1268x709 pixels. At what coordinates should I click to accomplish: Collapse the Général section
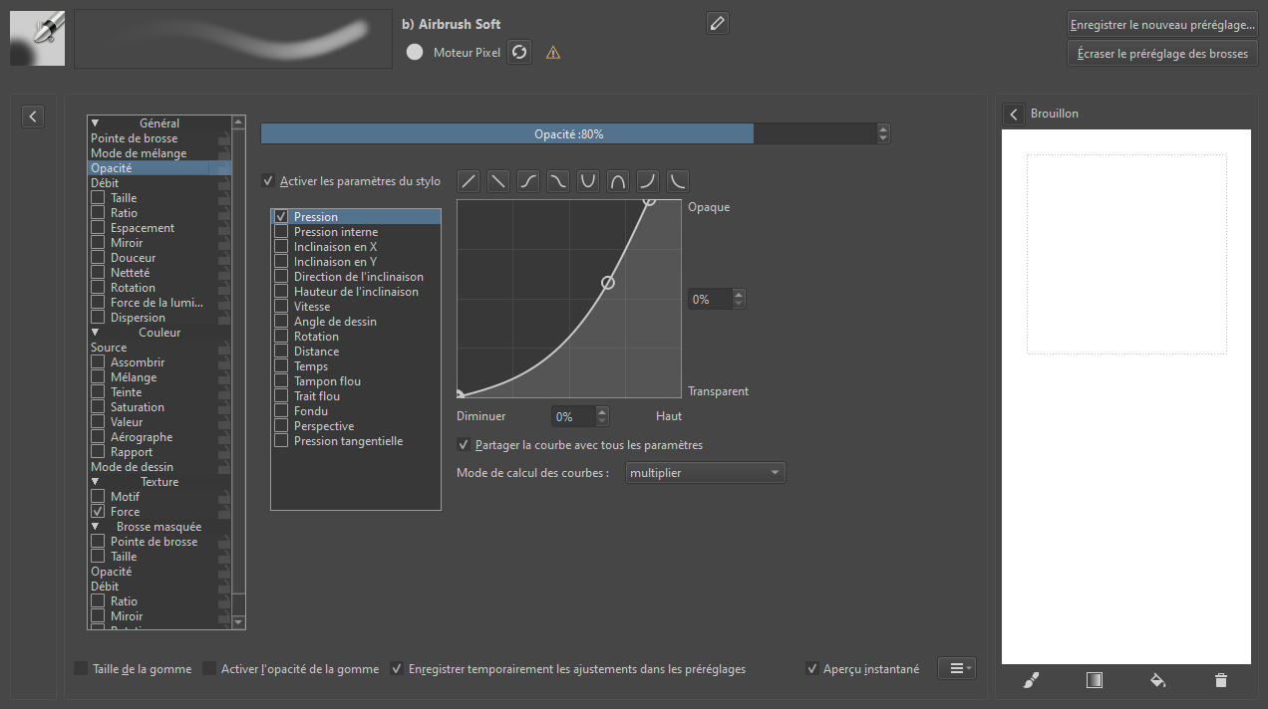(95, 122)
